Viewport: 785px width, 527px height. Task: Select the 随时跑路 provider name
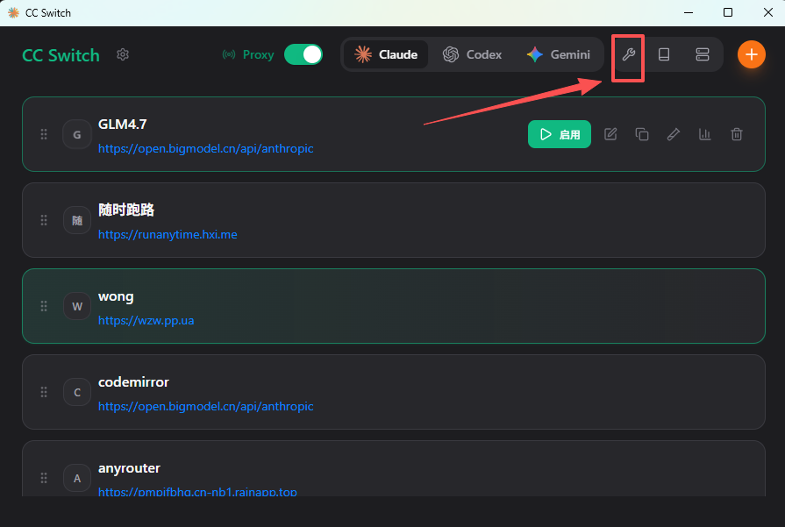(x=126, y=210)
